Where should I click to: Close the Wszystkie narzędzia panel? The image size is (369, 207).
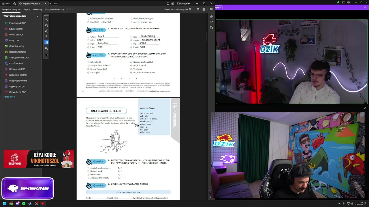click(37, 16)
